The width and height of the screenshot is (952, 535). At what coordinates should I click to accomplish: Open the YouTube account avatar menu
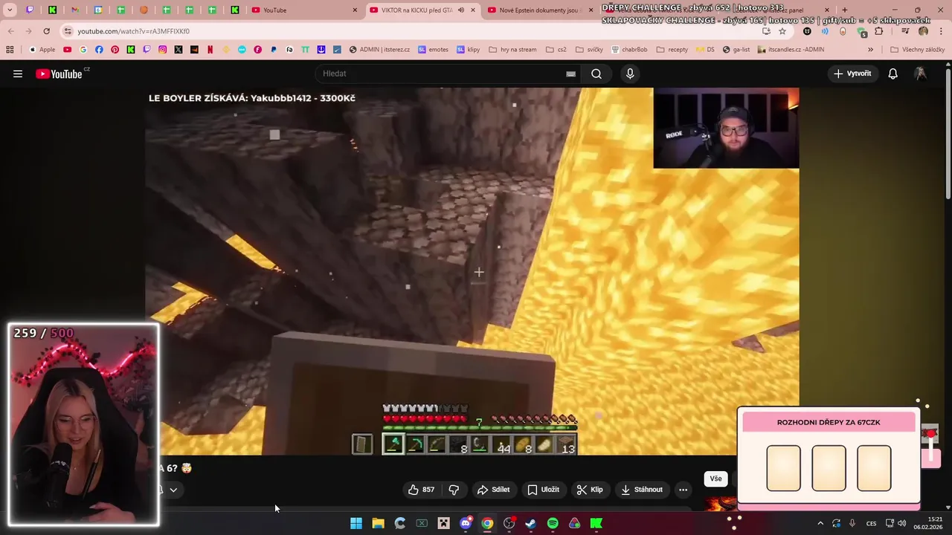tap(921, 74)
